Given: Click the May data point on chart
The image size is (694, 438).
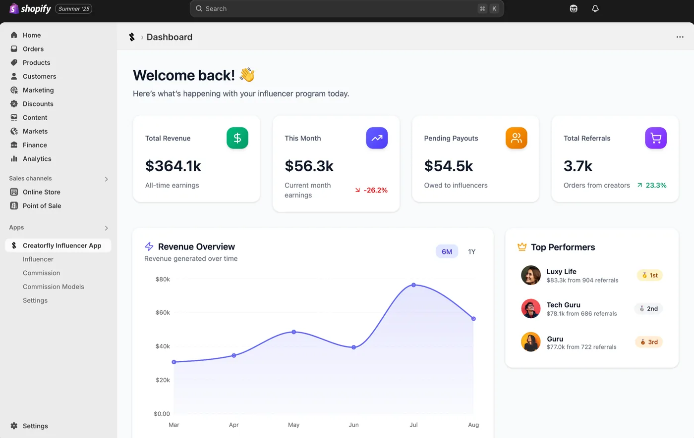Looking at the screenshot, I should (294, 332).
